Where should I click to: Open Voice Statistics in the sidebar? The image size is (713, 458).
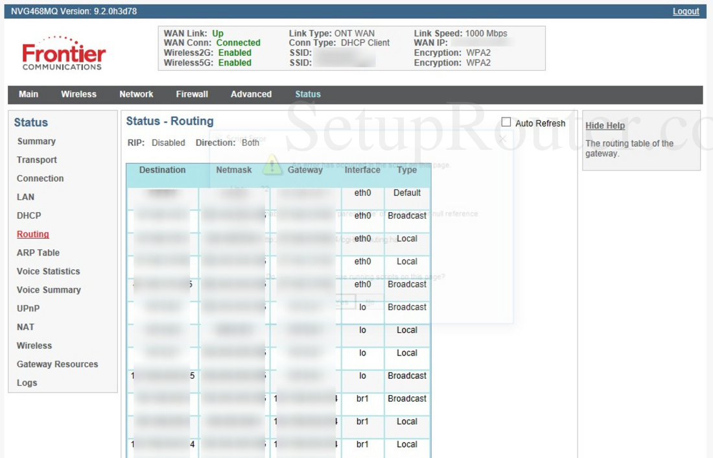pos(49,272)
